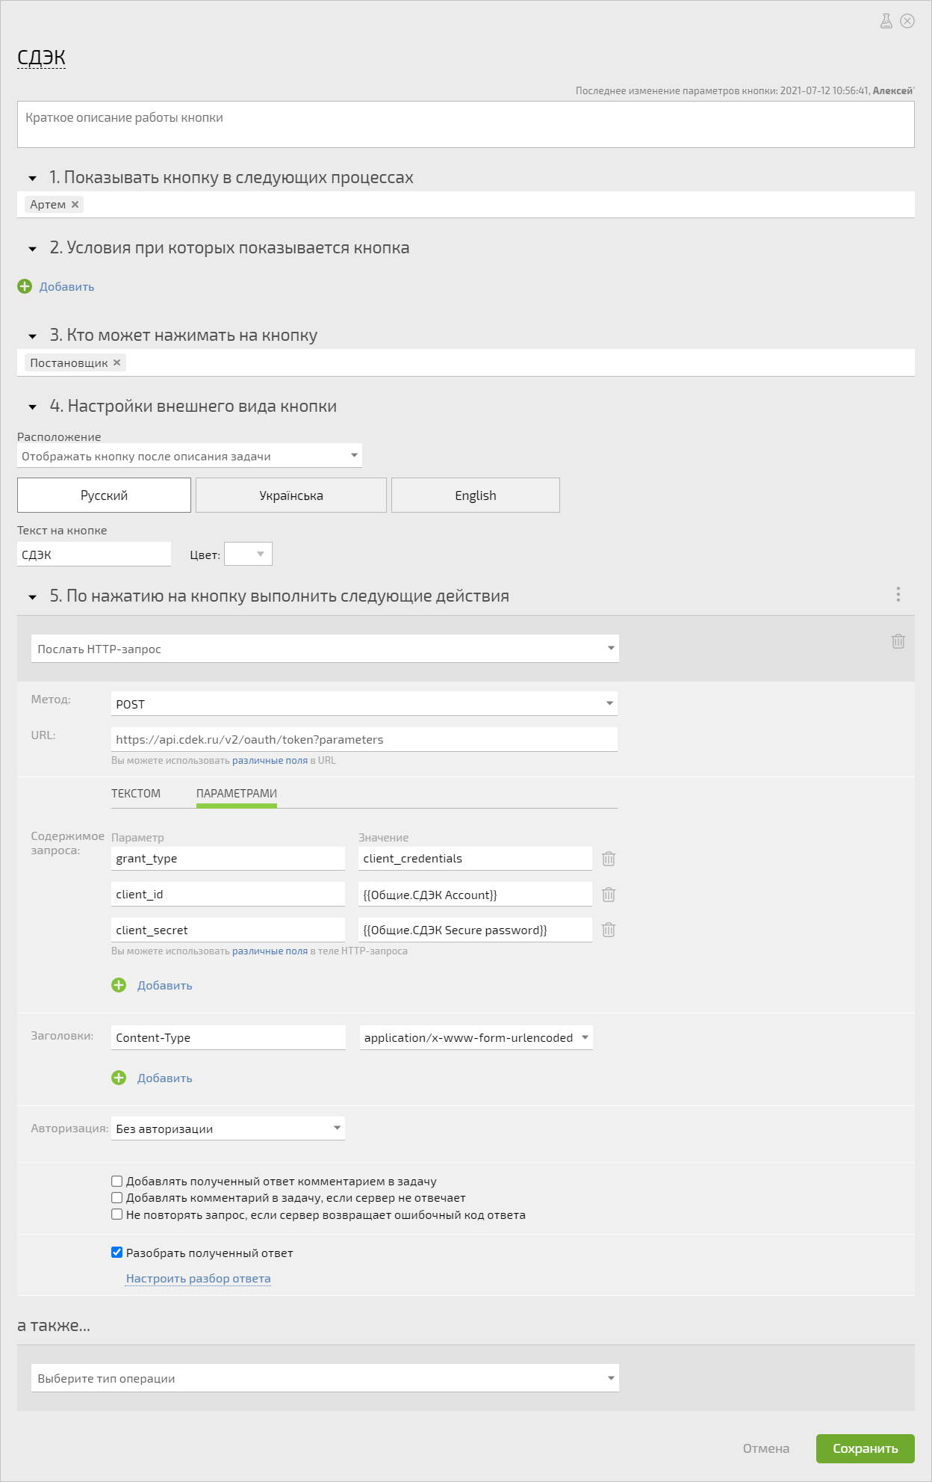Viewport: 932px width, 1482px height.
Task: Click the Сохранить button
Action: click(x=866, y=1448)
